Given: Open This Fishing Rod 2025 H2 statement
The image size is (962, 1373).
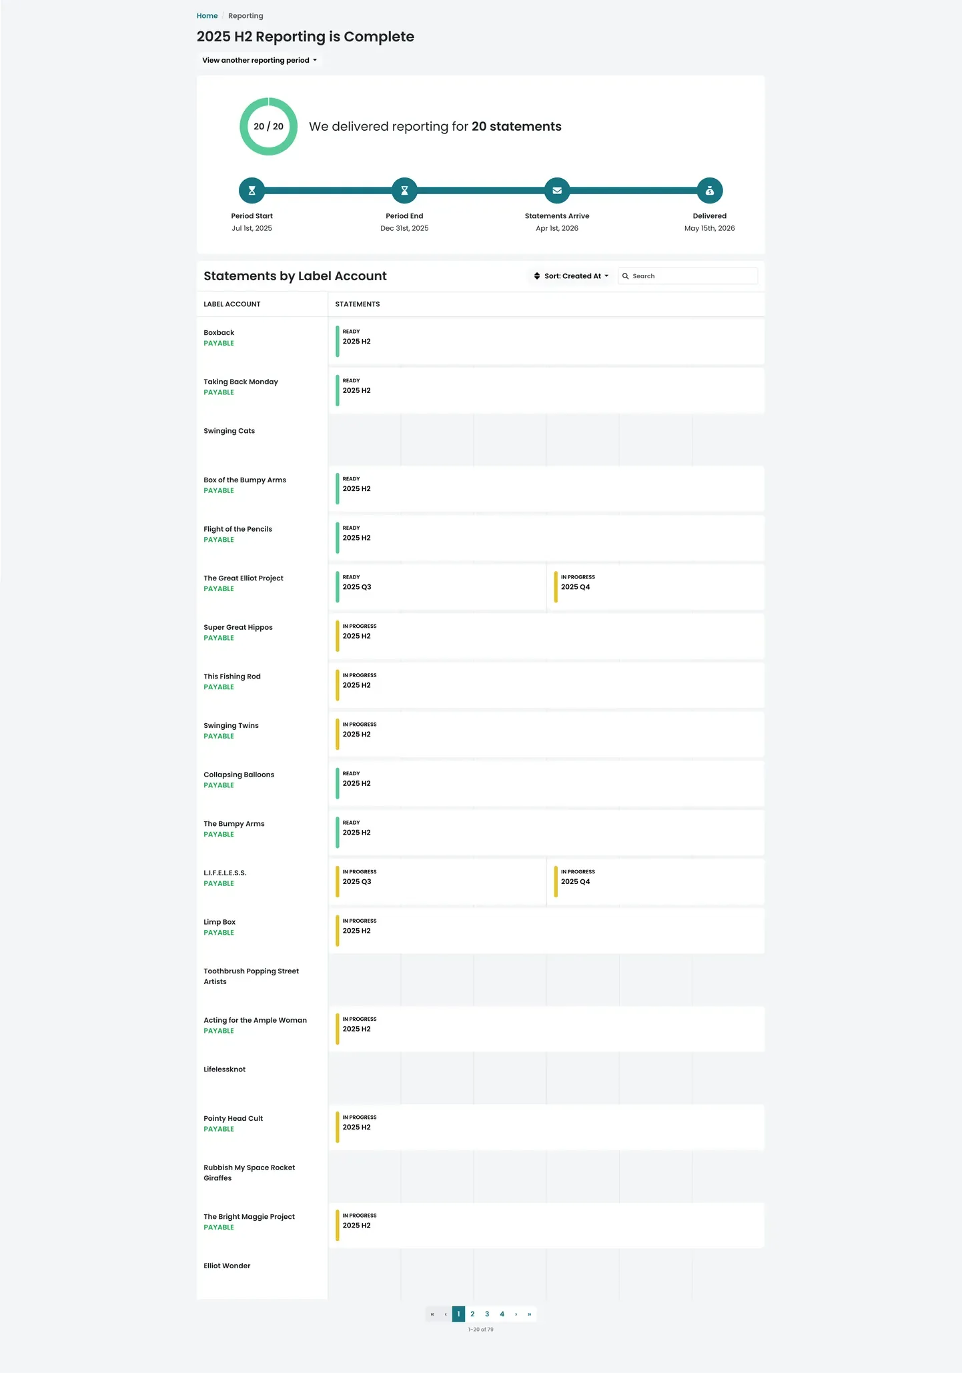Looking at the screenshot, I should tap(547, 685).
